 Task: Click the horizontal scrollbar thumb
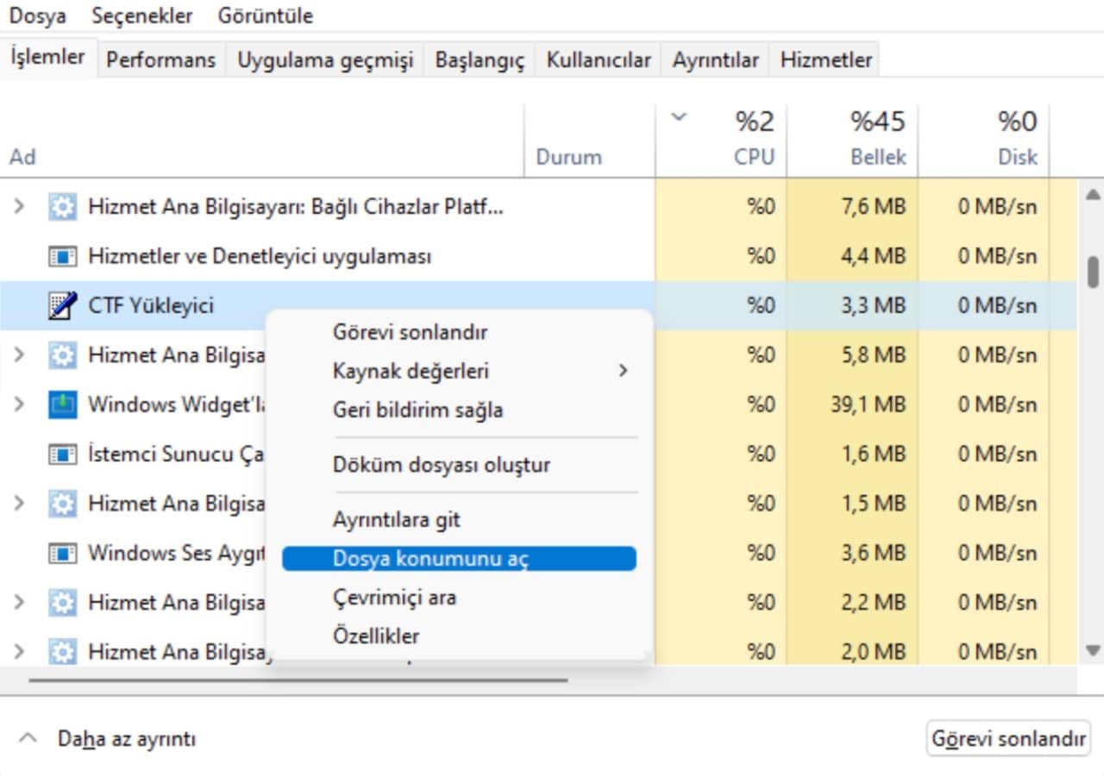[298, 680]
